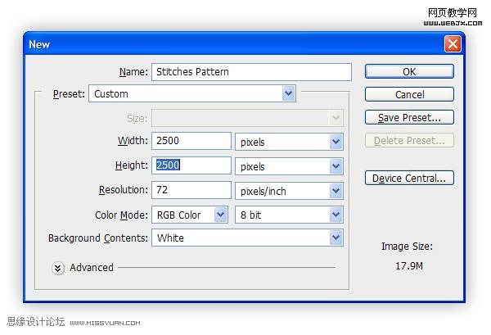Open the Width units dropdown arrow
Image resolution: width=491 pixels, height=335 pixels.
[336, 142]
